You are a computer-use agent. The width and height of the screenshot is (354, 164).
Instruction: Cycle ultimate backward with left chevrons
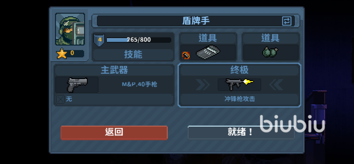click(x=276, y=85)
